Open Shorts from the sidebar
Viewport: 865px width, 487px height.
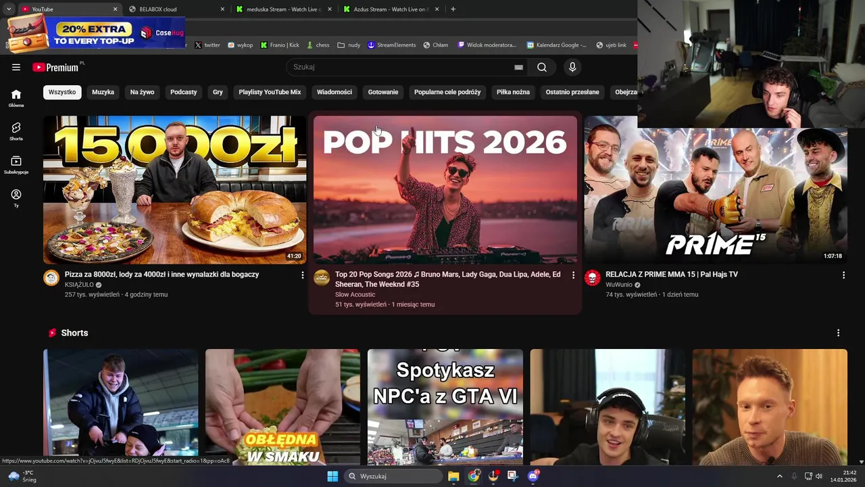coord(16,131)
